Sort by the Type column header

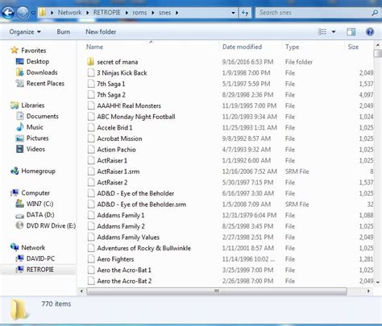[293, 47]
